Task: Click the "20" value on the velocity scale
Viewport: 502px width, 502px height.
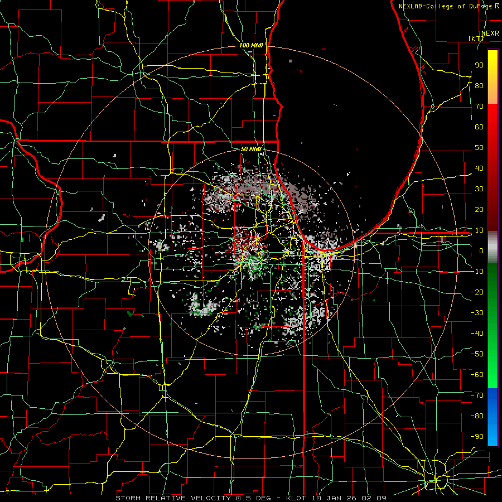Action: [x=479, y=210]
